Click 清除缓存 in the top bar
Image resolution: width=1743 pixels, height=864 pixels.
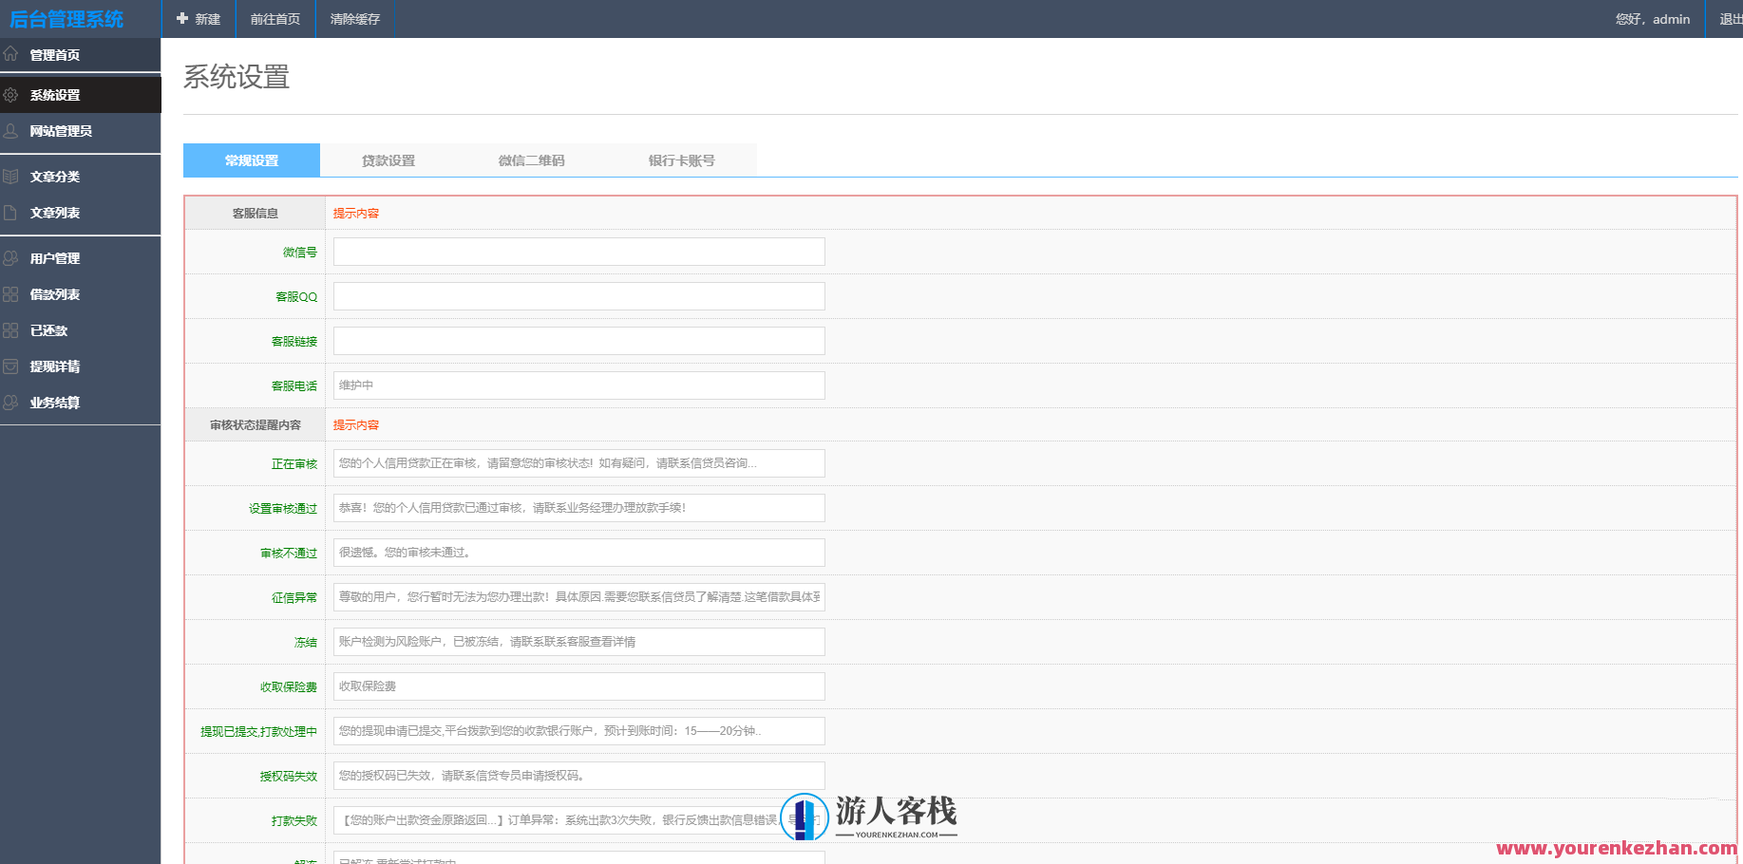pos(352,18)
